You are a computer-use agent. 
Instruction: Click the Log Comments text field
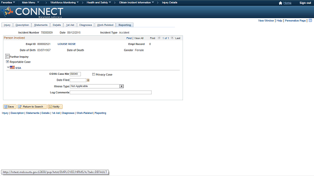111,92
